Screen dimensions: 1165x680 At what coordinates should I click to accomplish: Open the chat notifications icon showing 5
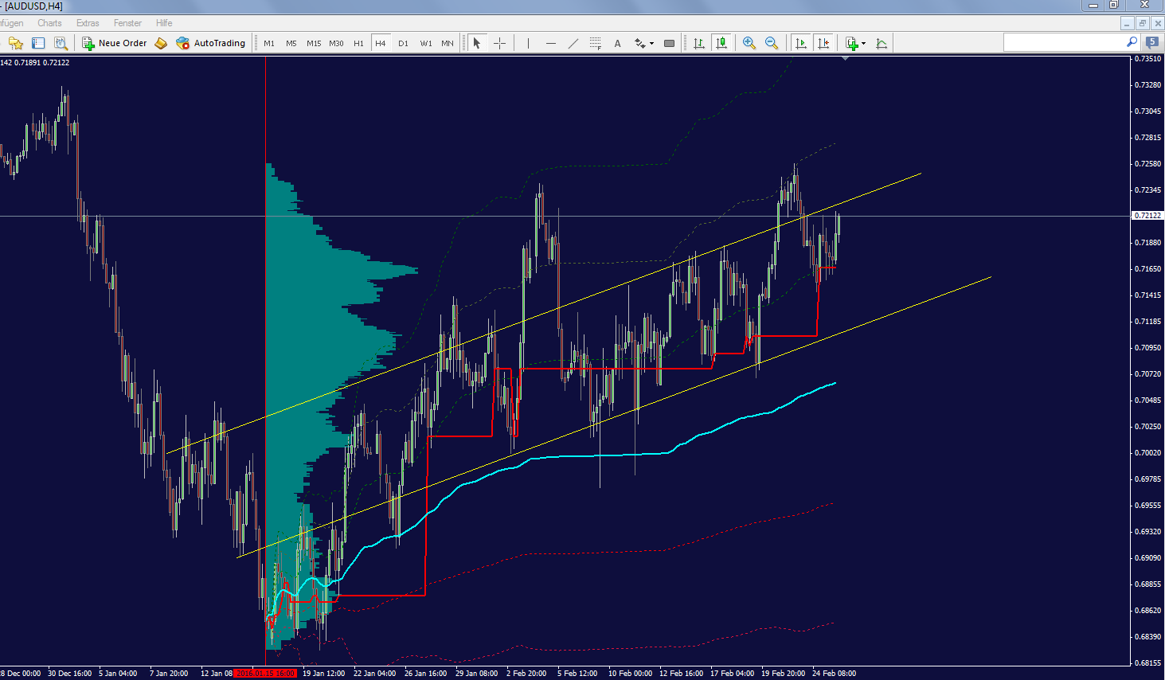(1152, 42)
